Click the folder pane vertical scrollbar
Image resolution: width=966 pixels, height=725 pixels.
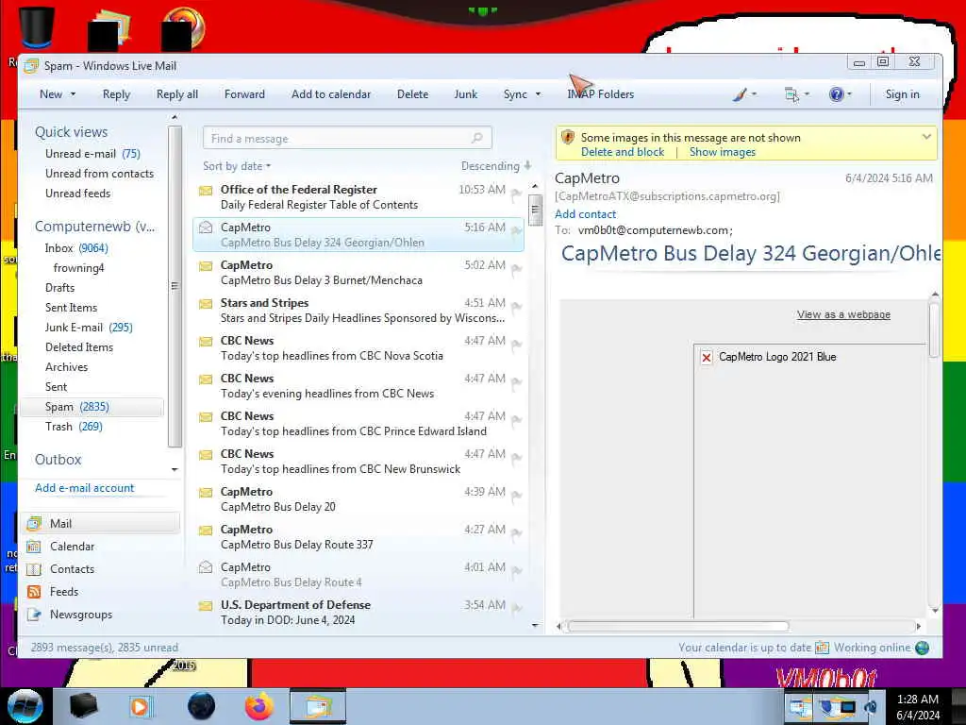click(x=175, y=286)
